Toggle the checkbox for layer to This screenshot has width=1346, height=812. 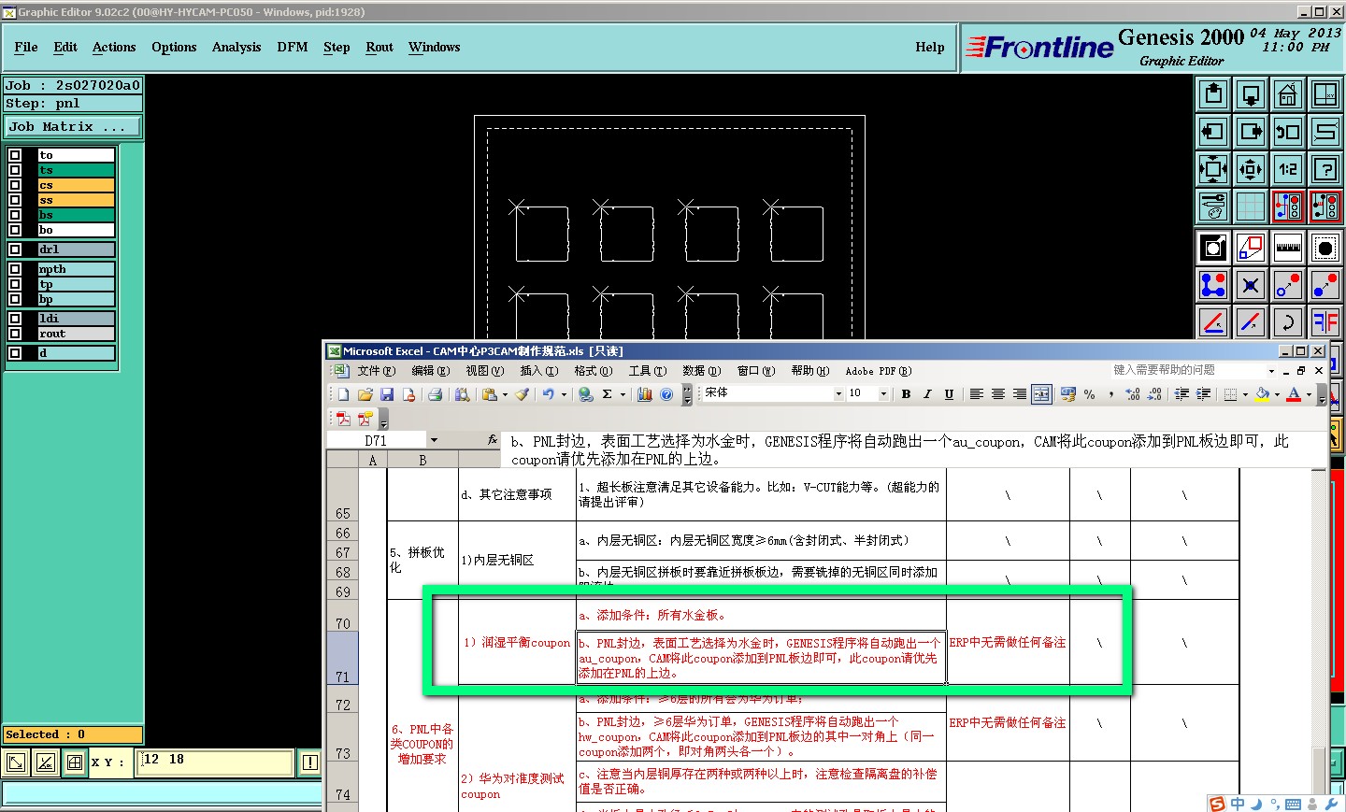(15, 155)
